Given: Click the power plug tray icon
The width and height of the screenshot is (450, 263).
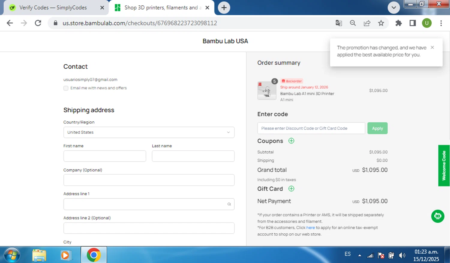Looking at the screenshot, I should (x=391, y=256).
